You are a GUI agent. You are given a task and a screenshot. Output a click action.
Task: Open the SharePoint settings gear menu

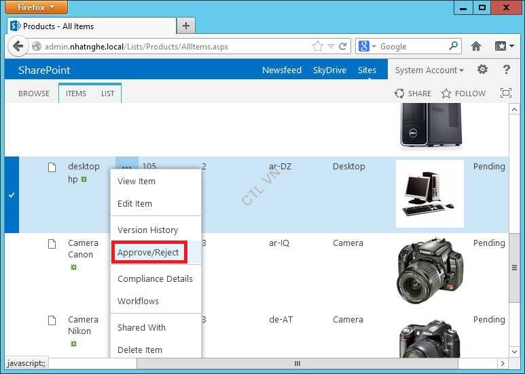click(x=482, y=70)
